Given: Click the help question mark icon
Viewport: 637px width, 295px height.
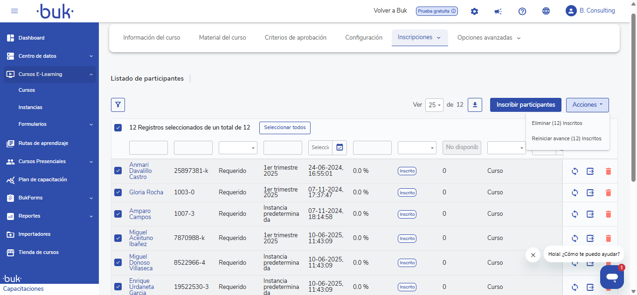Looking at the screenshot, I should 522,11.
